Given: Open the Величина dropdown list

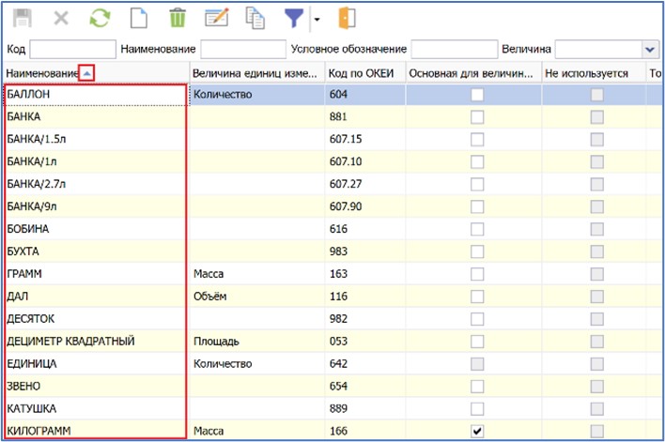Looking at the screenshot, I should (x=649, y=49).
